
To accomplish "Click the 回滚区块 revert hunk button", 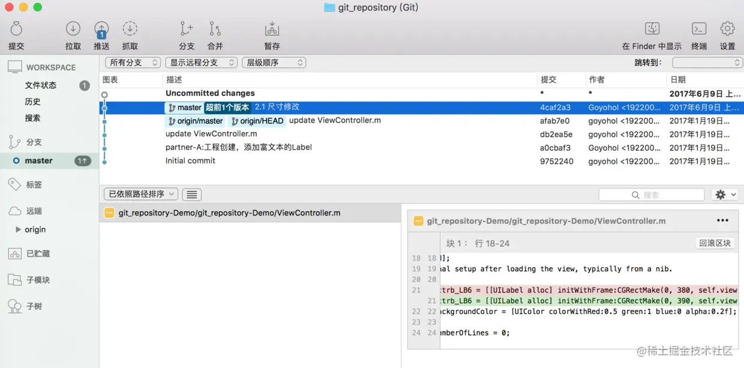I will coord(715,243).
